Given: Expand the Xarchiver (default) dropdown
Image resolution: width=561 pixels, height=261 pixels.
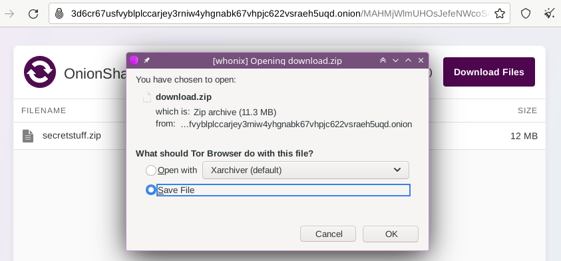Looking at the screenshot, I should 305,170.
